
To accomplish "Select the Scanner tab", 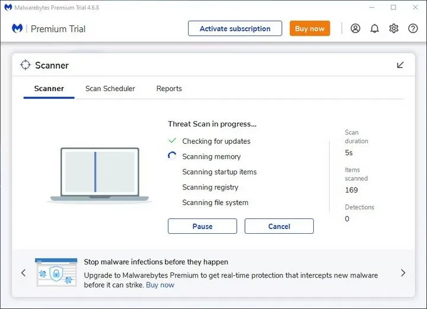I will coord(49,89).
